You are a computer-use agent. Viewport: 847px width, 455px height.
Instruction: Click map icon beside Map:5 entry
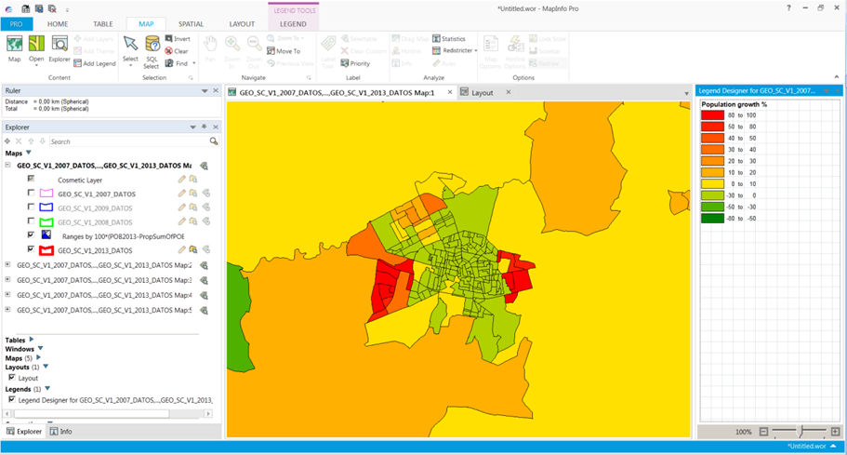[205, 310]
